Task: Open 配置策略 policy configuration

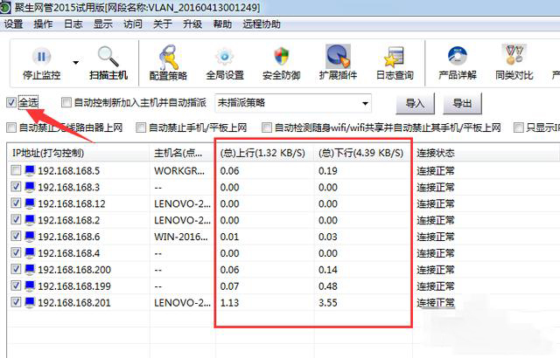Action: point(169,59)
